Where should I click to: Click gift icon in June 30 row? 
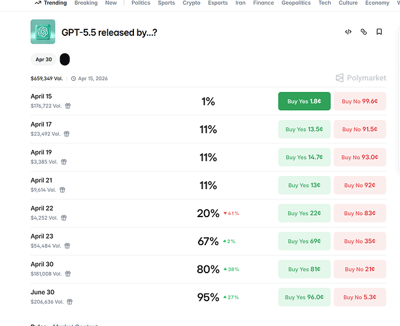click(x=70, y=302)
